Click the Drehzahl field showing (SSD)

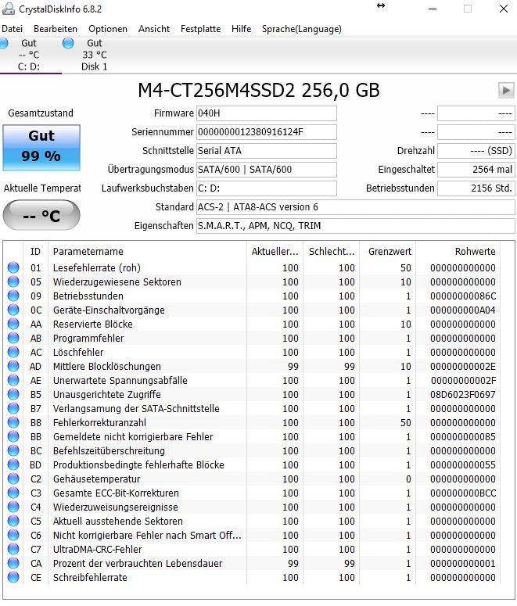point(476,151)
